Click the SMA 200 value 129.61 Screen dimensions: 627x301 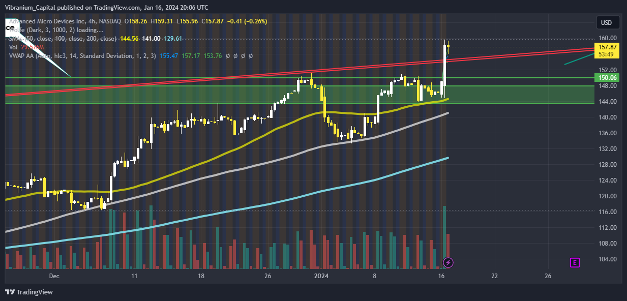click(x=173, y=39)
